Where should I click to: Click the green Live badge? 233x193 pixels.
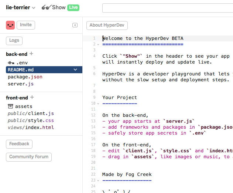(73, 7)
